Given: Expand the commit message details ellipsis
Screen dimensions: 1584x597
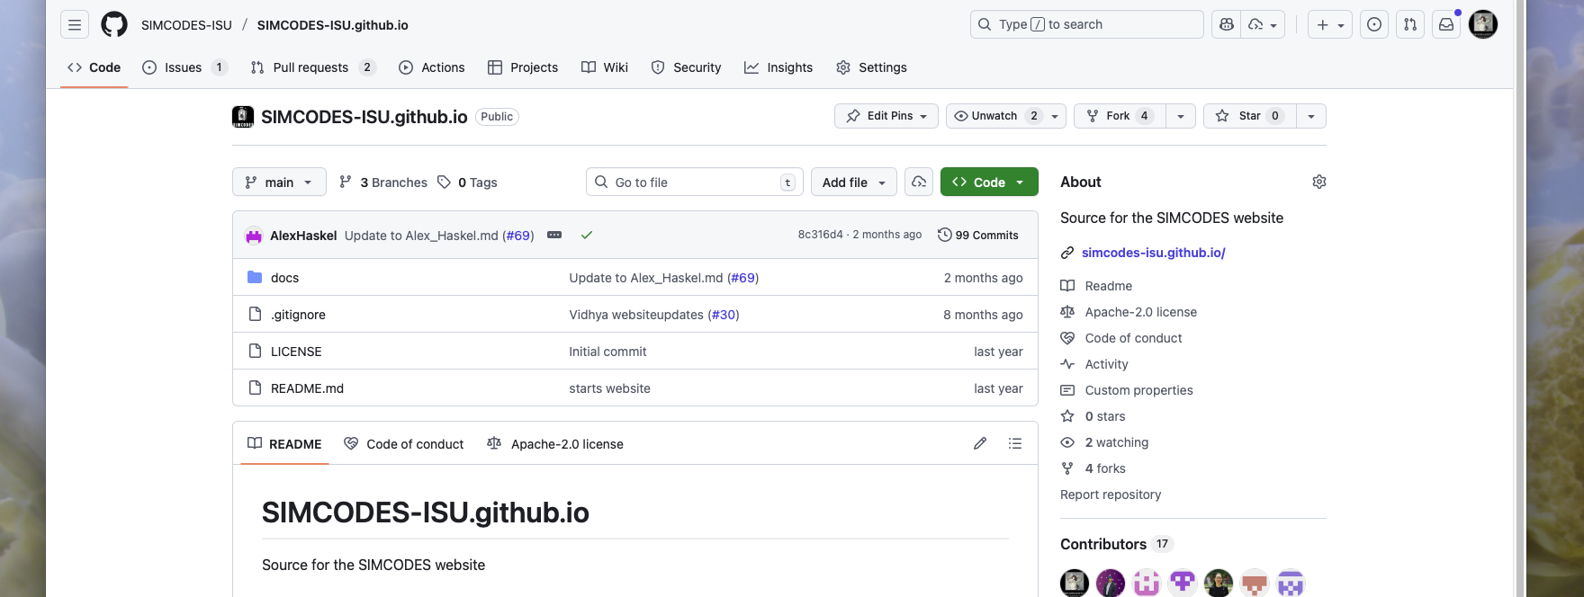Looking at the screenshot, I should coord(554,235).
